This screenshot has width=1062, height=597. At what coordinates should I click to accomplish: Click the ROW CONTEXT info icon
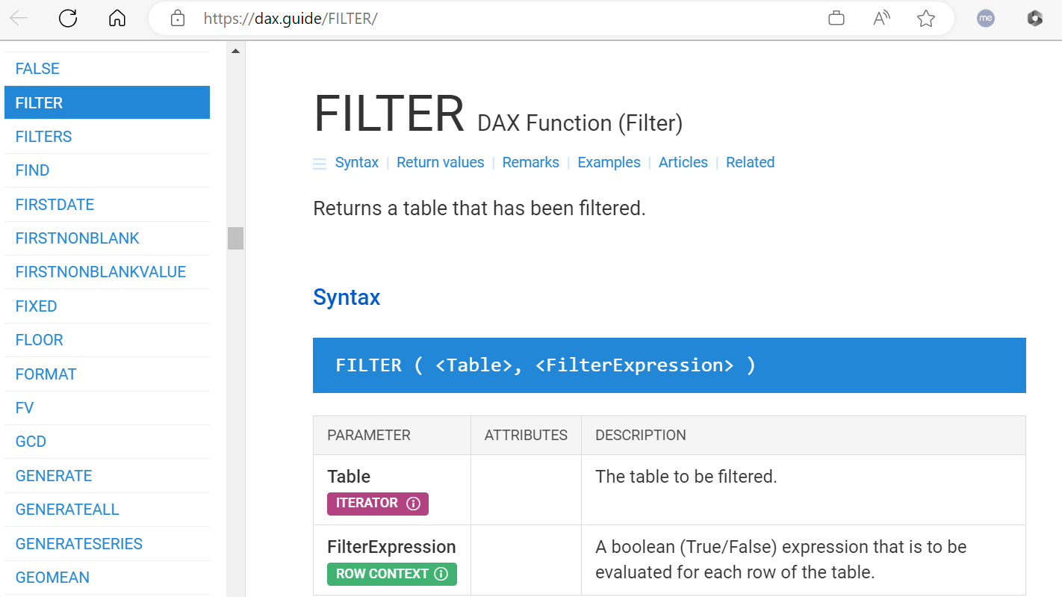coord(441,575)
